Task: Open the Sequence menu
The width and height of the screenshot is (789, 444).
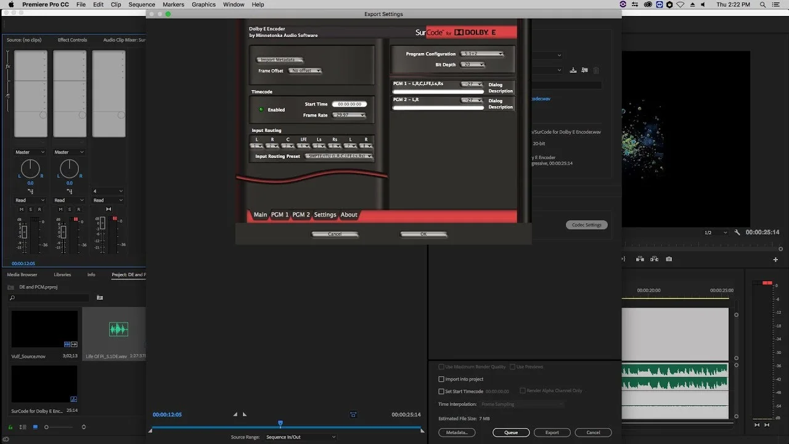Action: [x=142, y=4]
